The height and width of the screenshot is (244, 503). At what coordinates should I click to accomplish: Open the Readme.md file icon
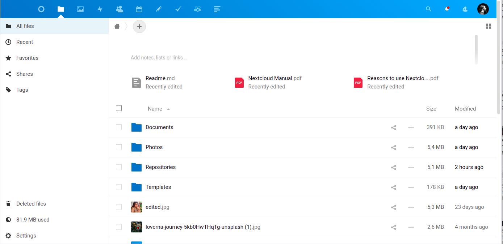pyautogui.click(x=136, y=83)
